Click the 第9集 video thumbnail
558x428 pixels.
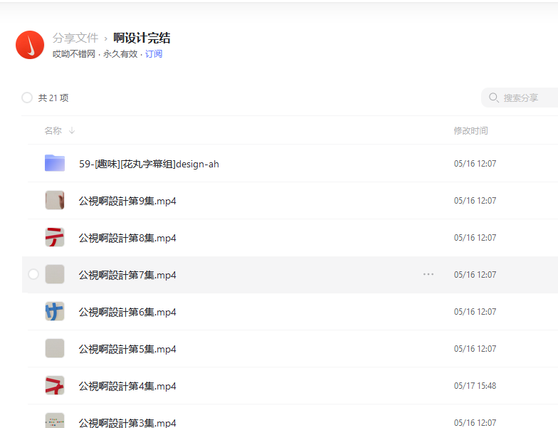(x=55, y=200)
